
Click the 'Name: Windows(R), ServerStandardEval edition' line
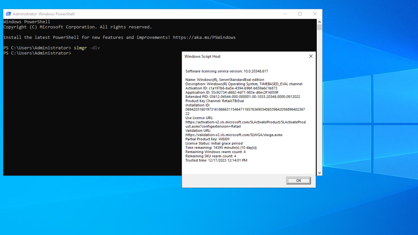click(x=225, y=80)
